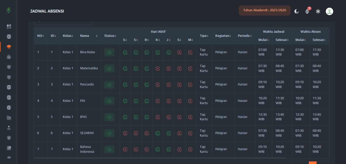Open notifications bell with 3 badge
Viewport: 346px width, 164px height.
307,11
